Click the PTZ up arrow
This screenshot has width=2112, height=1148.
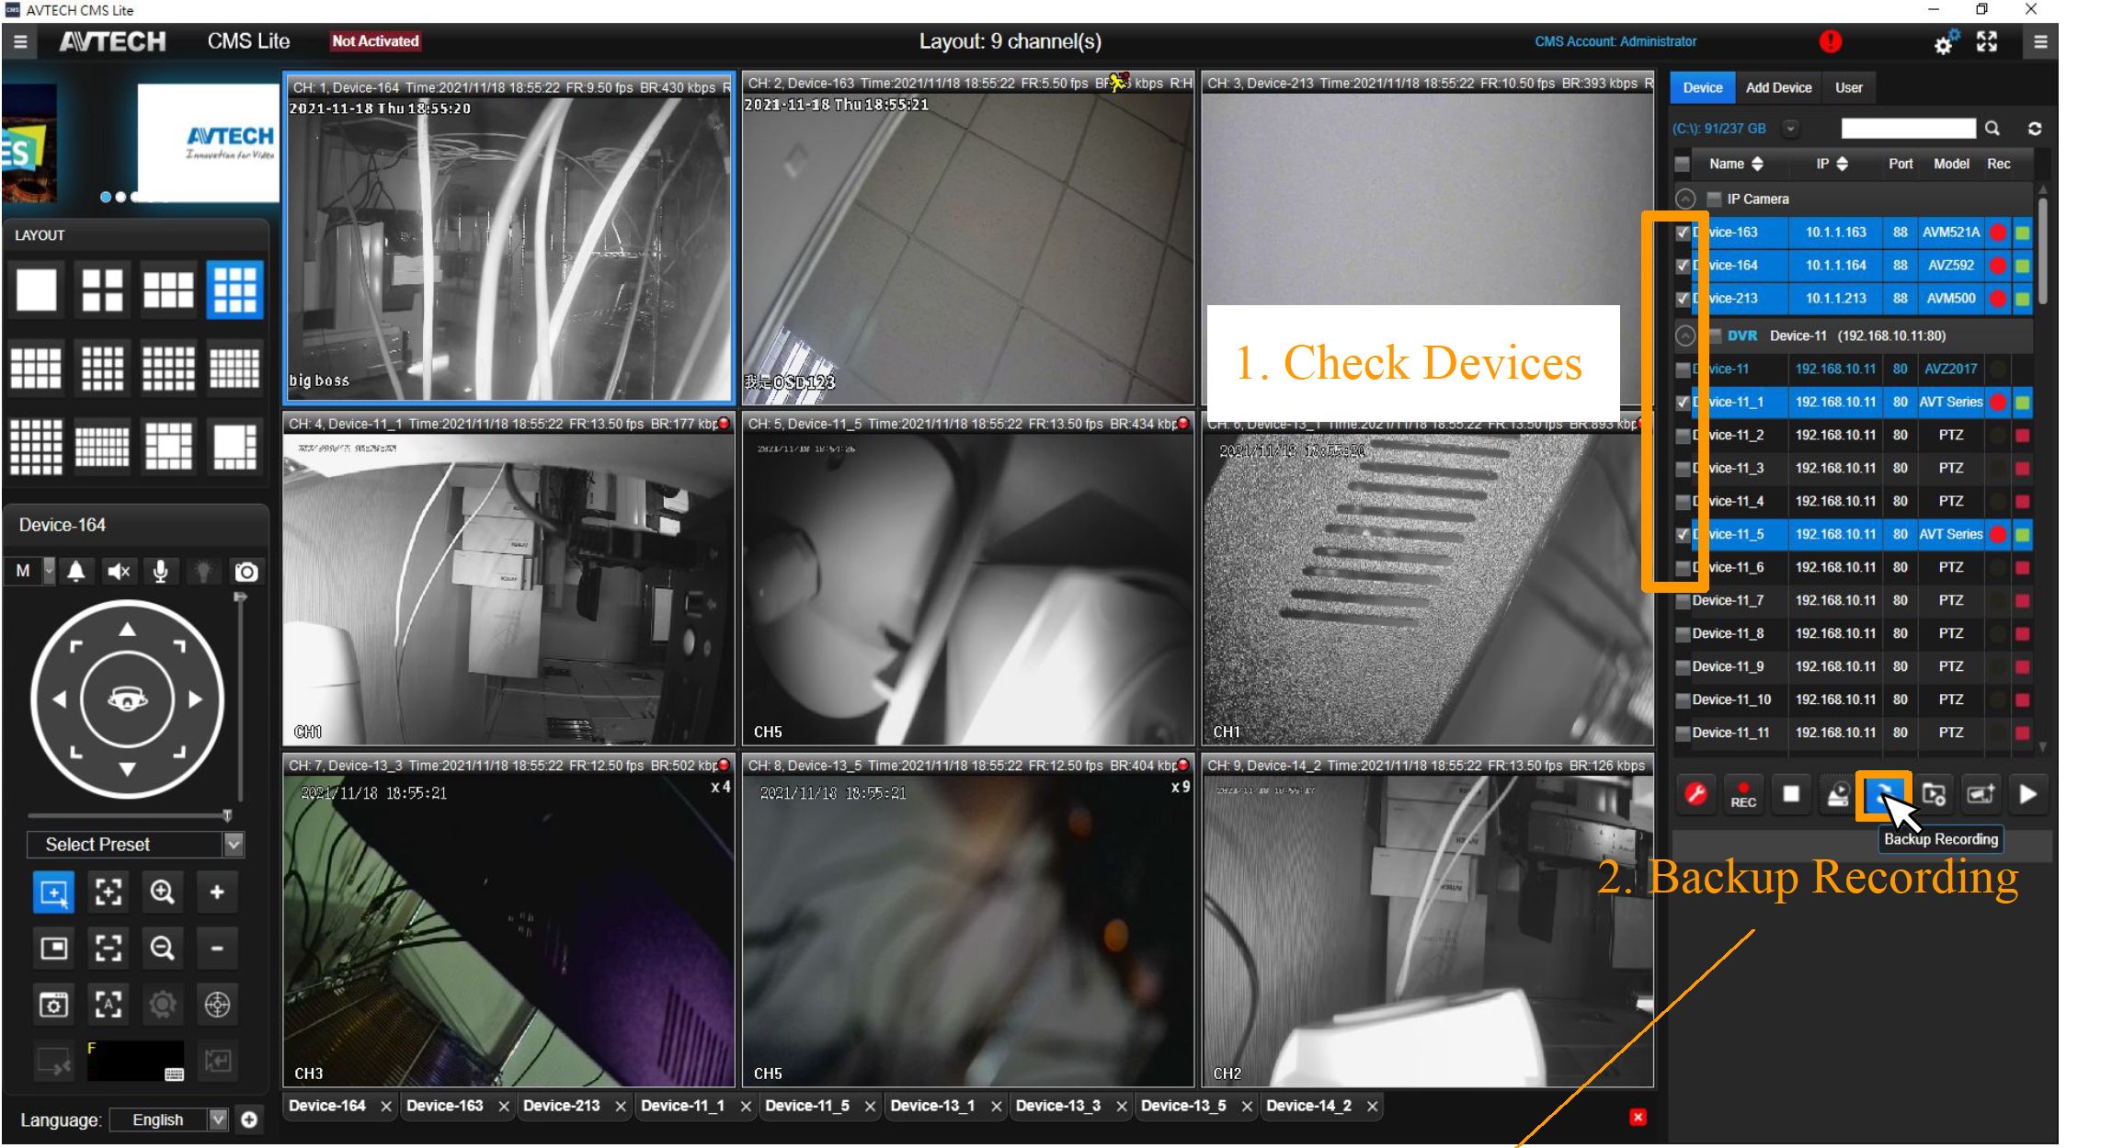tap(127, 630)
